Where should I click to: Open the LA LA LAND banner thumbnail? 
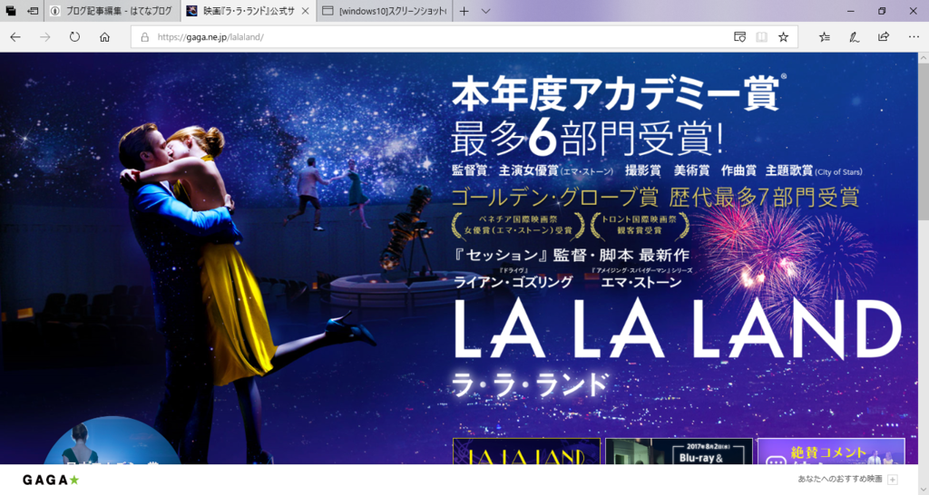[x=526, y=451]
